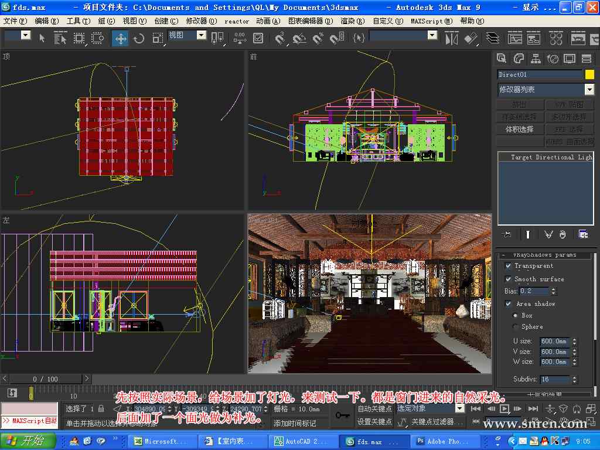Open the MAXScript(M) menu
Viewport: 600px width, 450px height.
(x=432, y=21)
